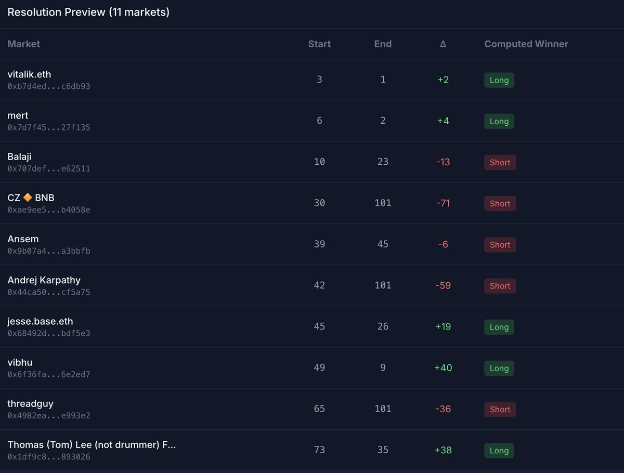Click the Short badge for Balaji
This screenshot has width=624, height=473.
(x=500, y=162)
